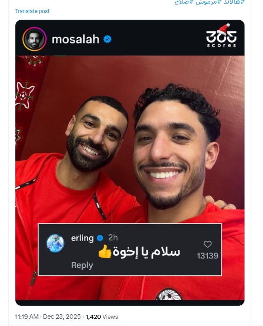The image size is (263, 326).
Task: Like the erling comment with heart icon
Action: 207,244
